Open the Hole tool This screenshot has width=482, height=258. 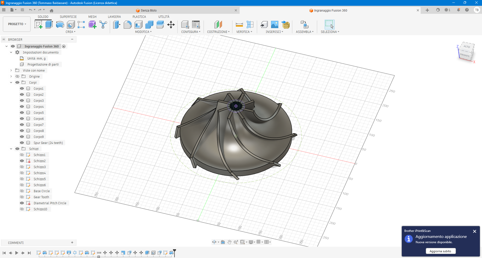point(71,24)
